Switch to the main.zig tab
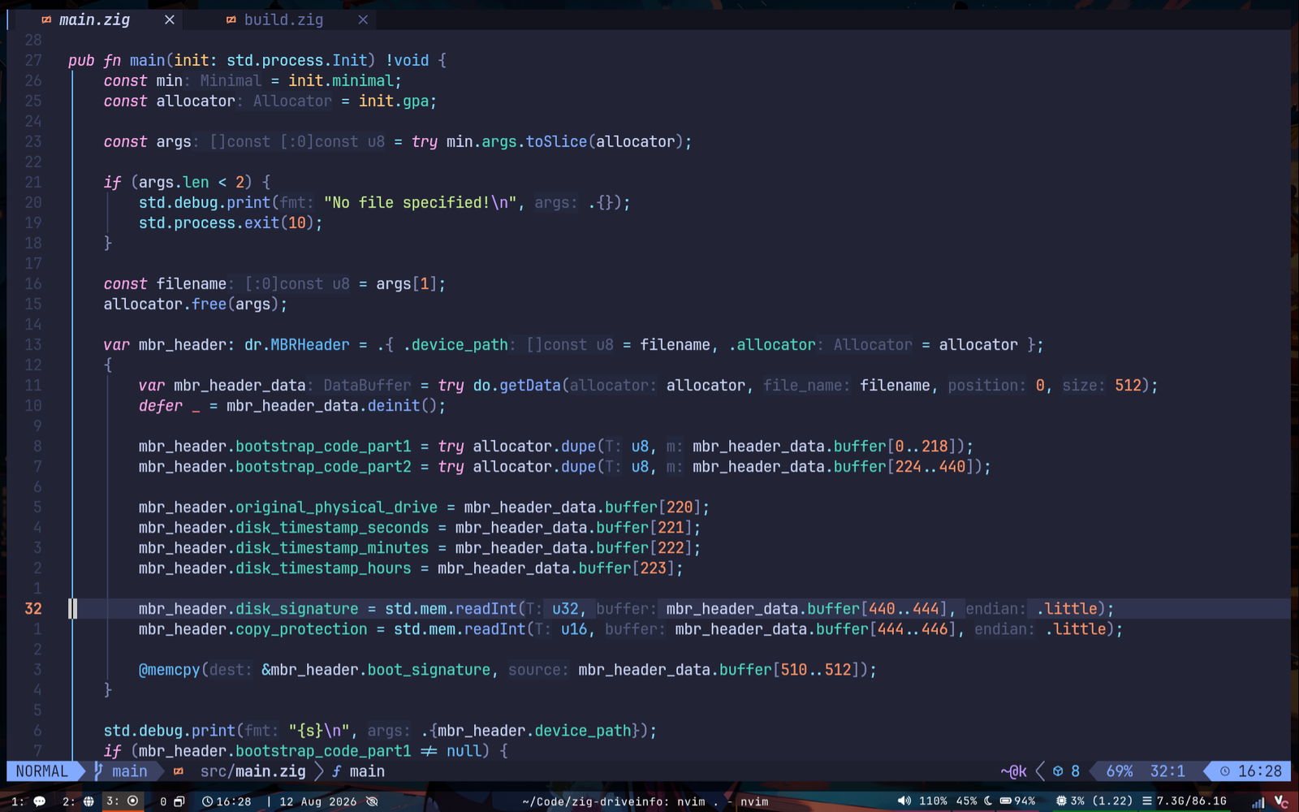Viewport: 1299px width, 812px height. click(94, 19)
